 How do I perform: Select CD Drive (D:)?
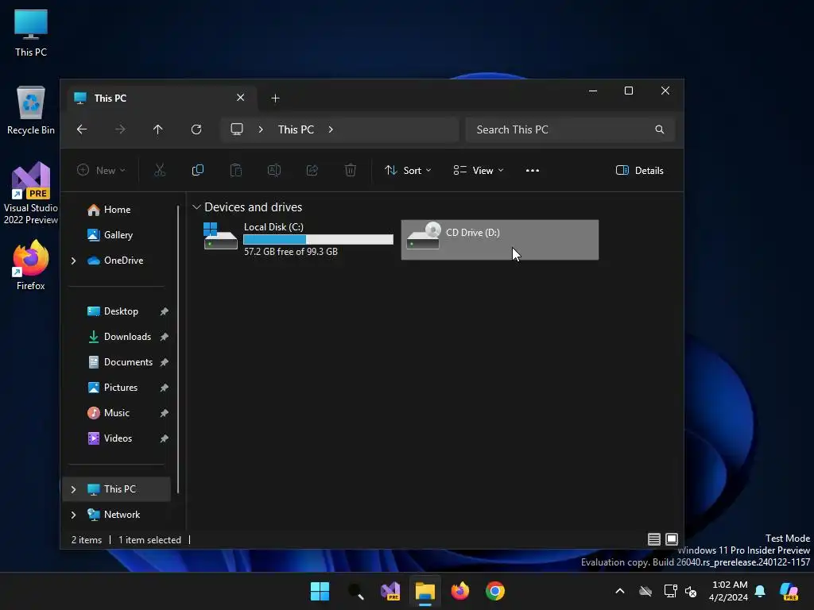point(500,240)
